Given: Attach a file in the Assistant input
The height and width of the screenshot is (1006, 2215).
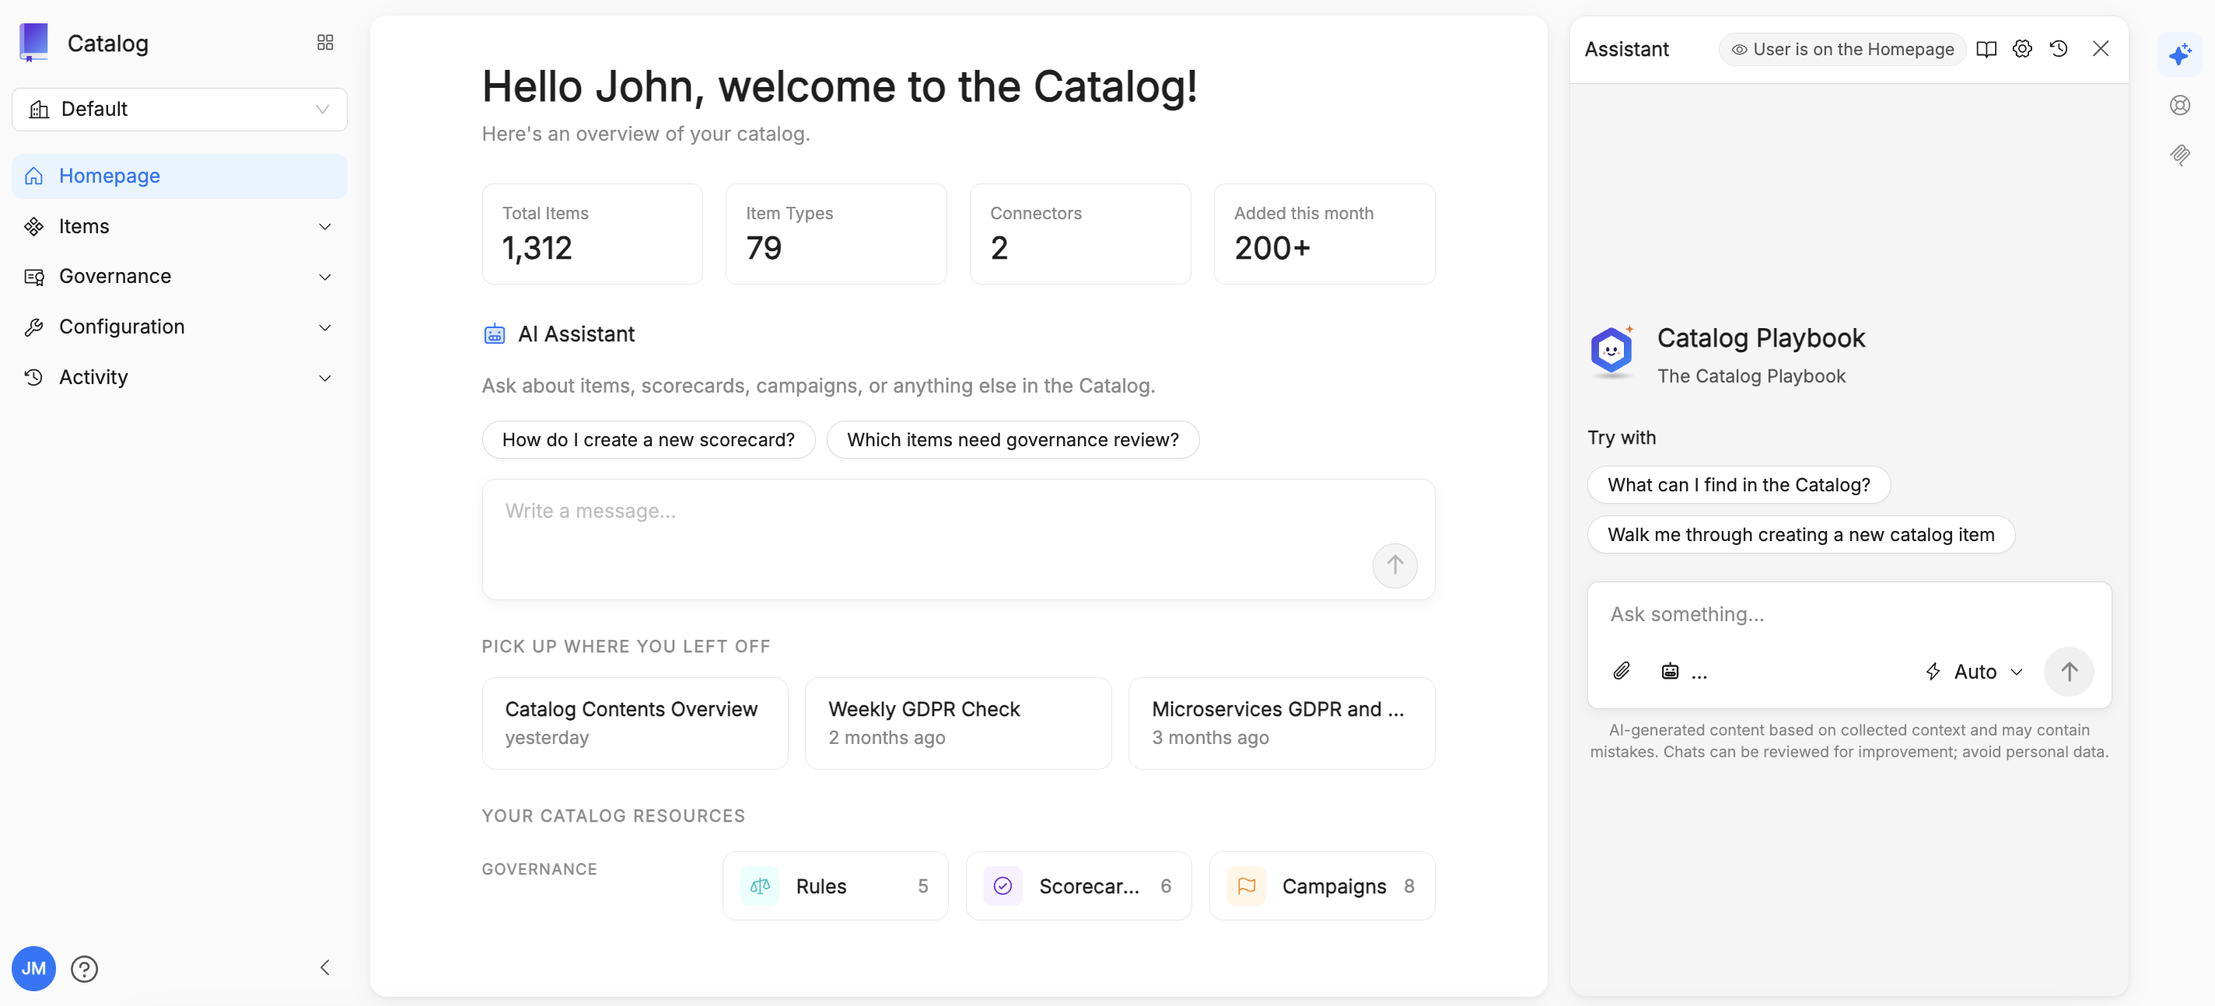Looking at the screenshot, I should pos(1622,672).
